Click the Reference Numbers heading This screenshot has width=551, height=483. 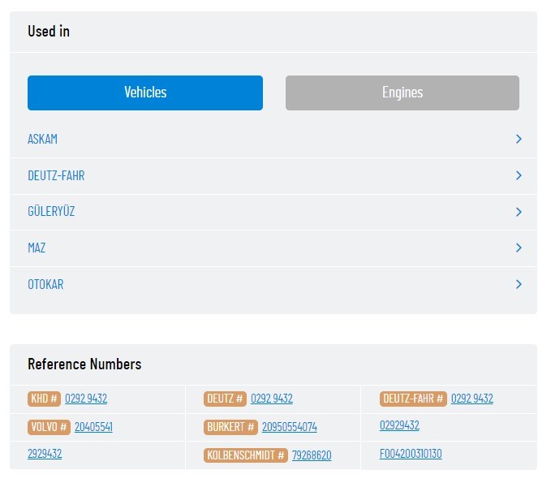pos(84,364)
